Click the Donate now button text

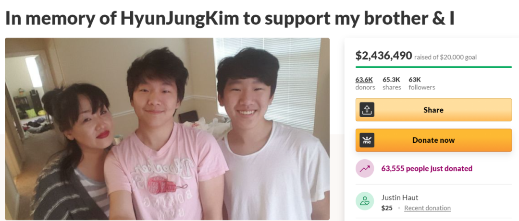point(433,140)
